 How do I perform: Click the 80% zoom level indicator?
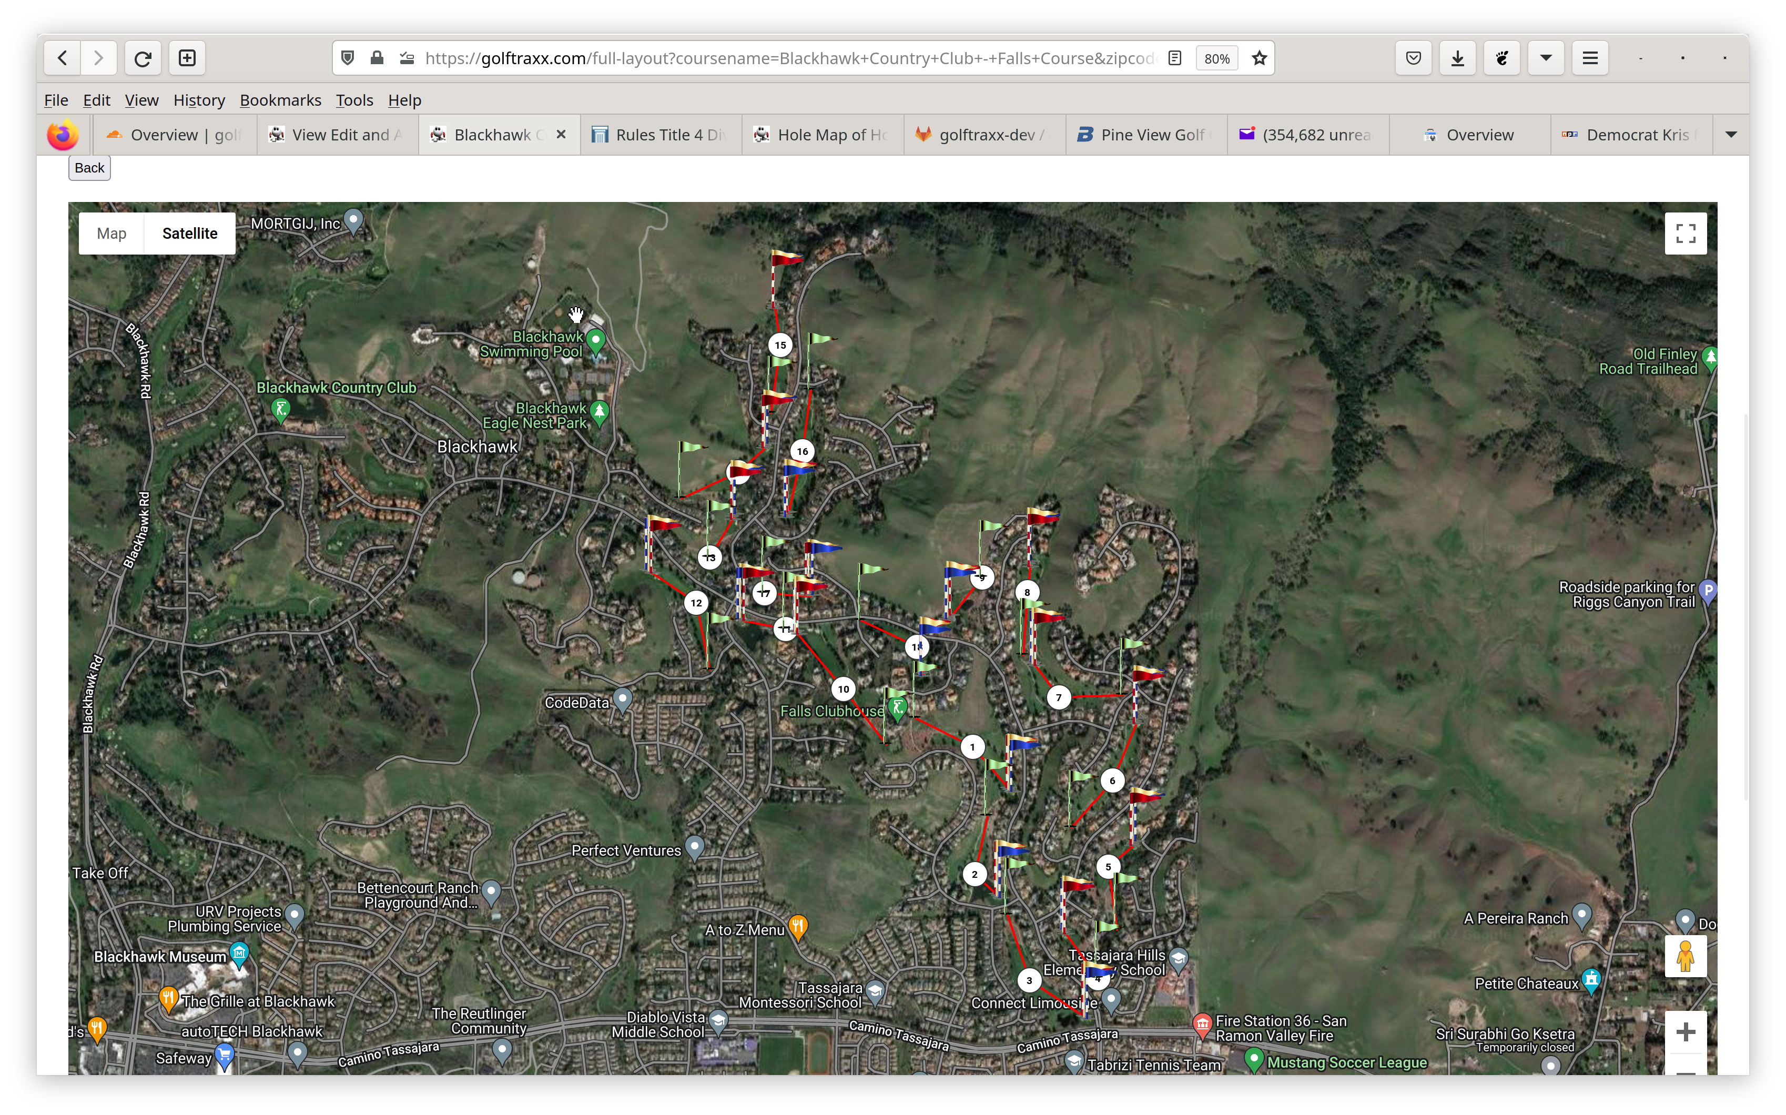coord(1217,58)
